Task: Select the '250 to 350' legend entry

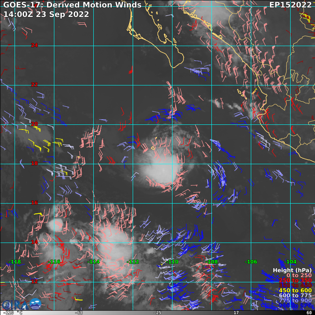Action: point(295,280)
